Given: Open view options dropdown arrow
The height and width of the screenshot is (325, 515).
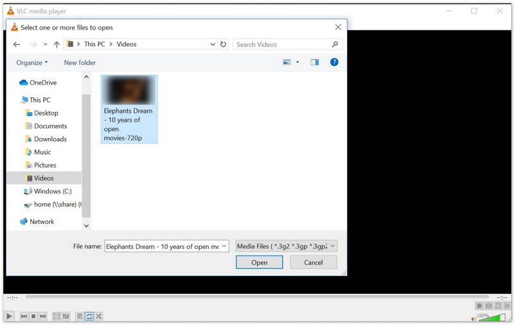Looking at the screenshot, I should tap(297, 62).
